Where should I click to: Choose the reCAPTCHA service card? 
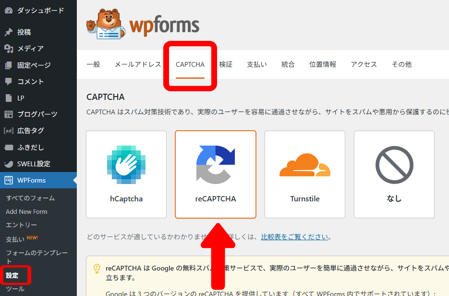216,174
